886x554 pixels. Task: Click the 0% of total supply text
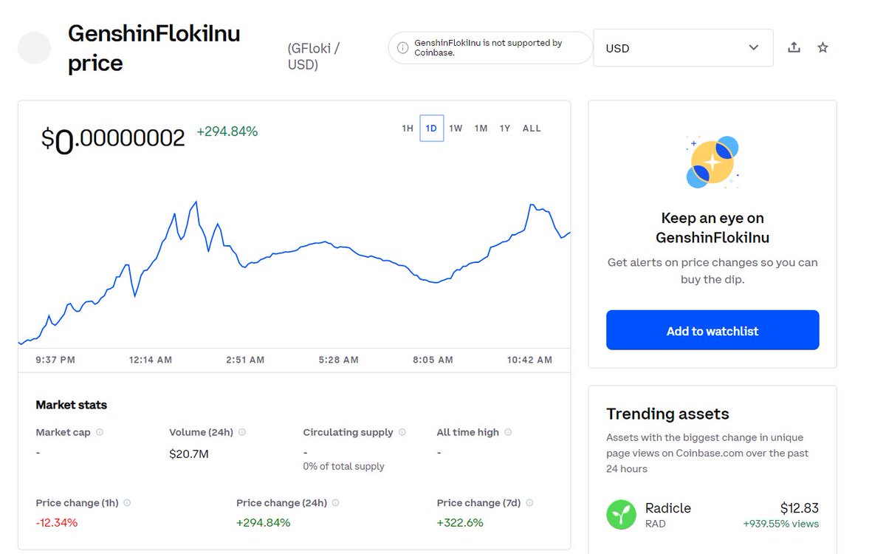[343, 467]
